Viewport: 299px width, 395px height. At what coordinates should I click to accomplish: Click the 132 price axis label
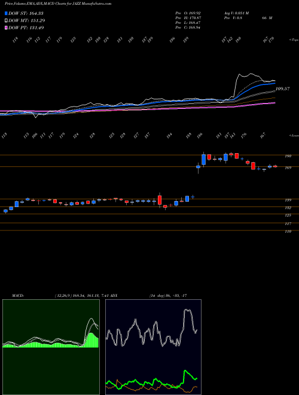click(288, 208)
